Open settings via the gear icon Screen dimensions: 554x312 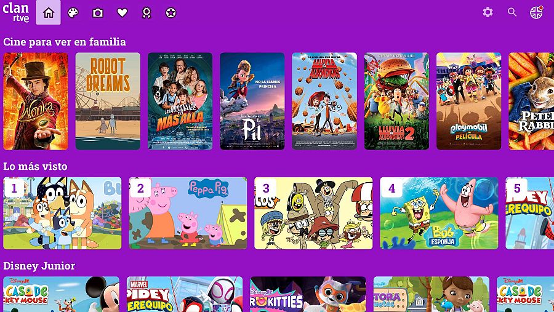pyautogui.click(x=488, y=12)
